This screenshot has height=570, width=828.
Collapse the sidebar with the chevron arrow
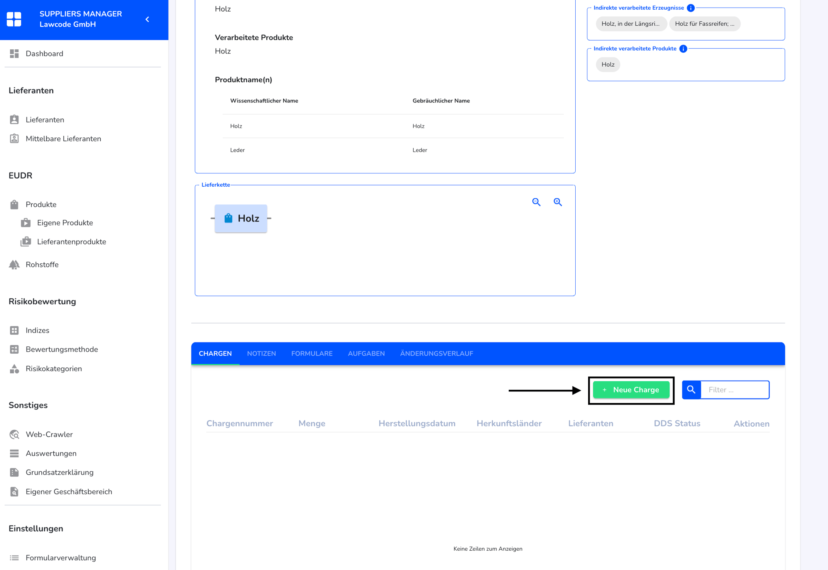(147, 19)
